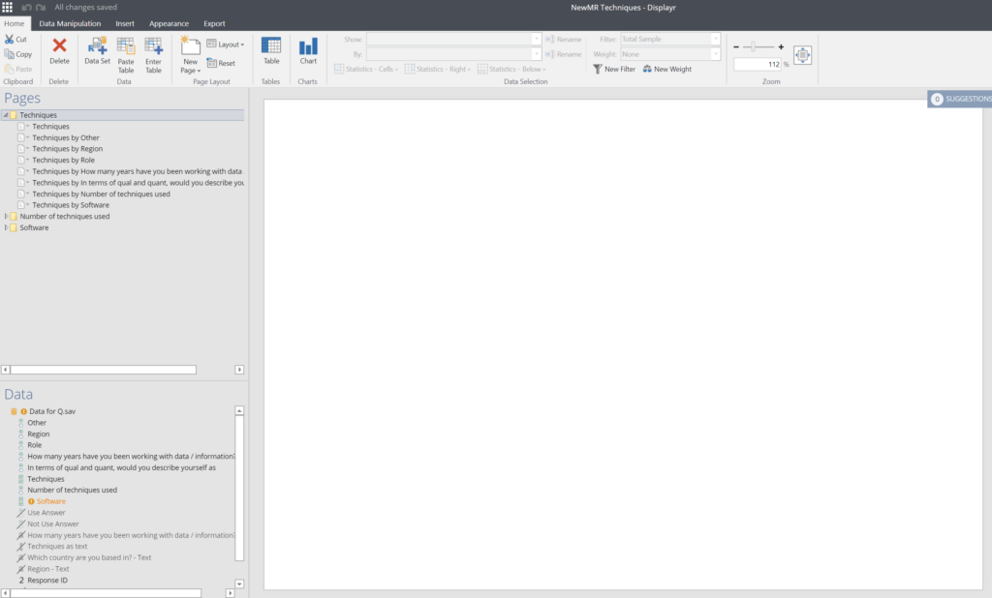This screenshot has width=992, height=598.
Task: Zoom in with the plus icon
Action: pos(782,46)
